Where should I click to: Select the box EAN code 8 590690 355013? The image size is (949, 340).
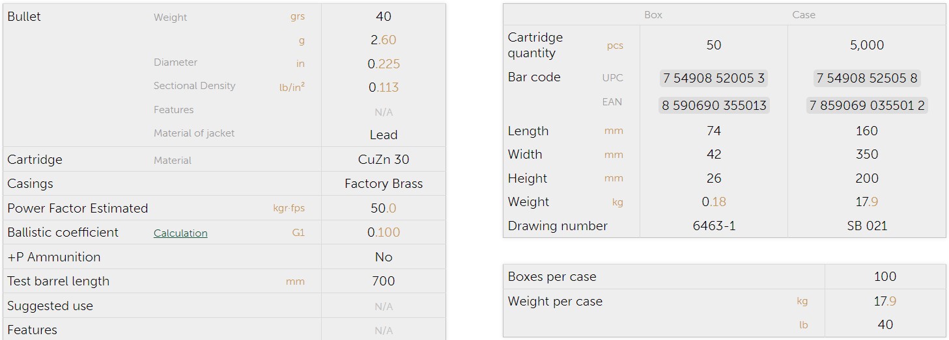coord(713,105)
